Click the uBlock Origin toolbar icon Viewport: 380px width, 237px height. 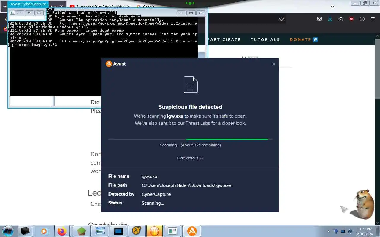click(351, 19)
